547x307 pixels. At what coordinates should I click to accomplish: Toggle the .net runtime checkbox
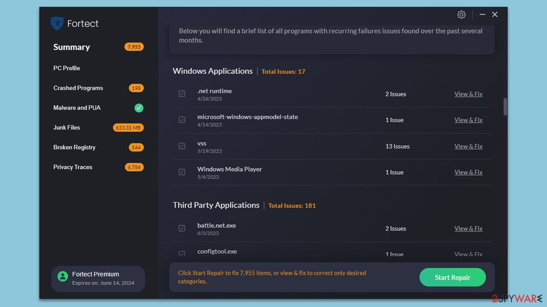pos(182,94)
